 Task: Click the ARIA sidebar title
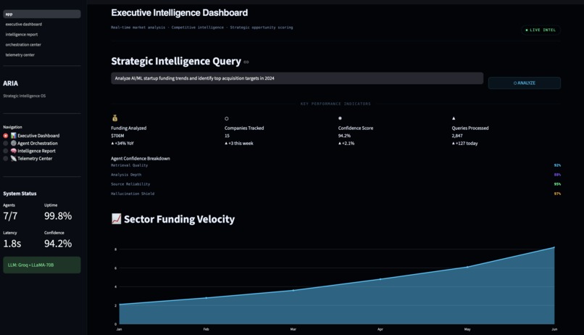coord(10,83)
